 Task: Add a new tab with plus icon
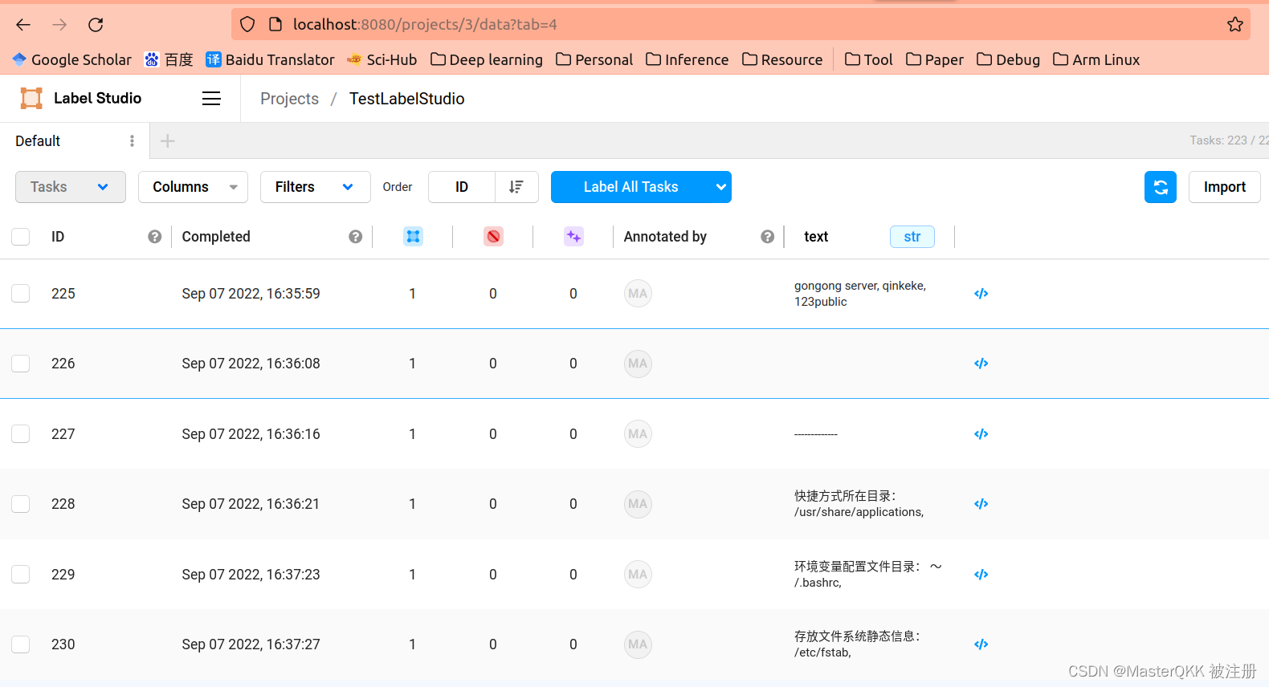[x=167, y=141]
